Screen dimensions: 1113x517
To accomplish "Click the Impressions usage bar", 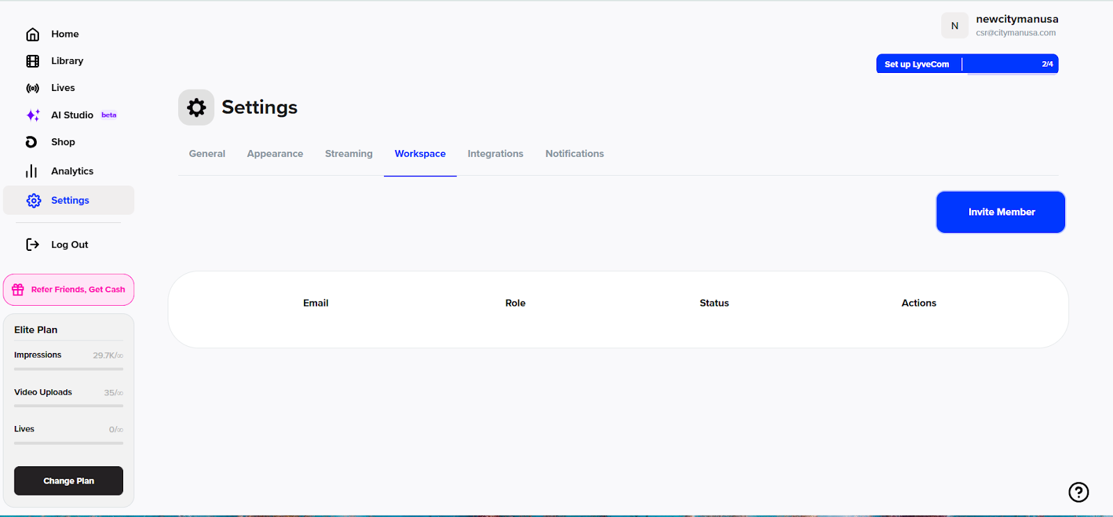I will pyautogui.click(x=68, y=369).
